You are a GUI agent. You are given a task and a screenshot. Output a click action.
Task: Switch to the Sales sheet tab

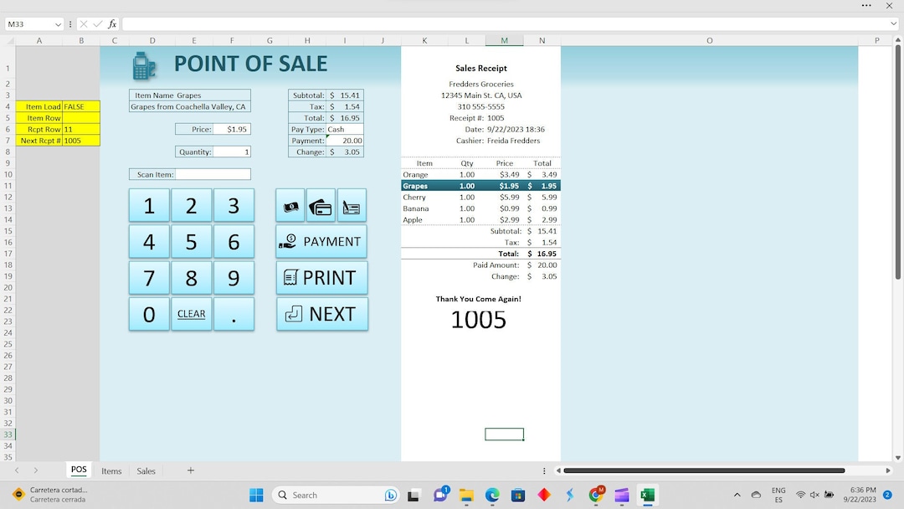pyautogui.click(x=146, y=470)
